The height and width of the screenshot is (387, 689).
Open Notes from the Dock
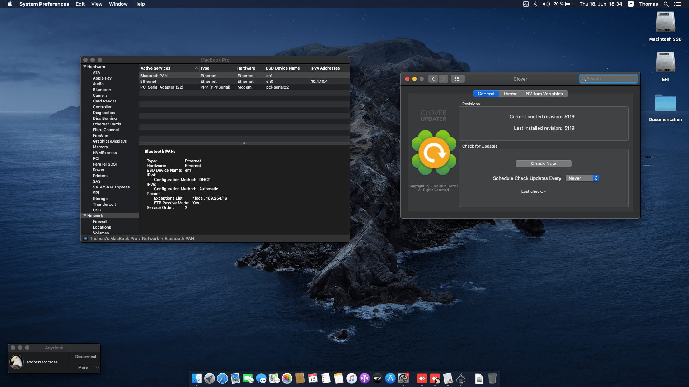coord(339,378)
